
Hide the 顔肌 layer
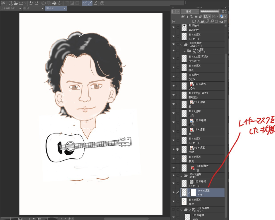(x=174, y=159)
